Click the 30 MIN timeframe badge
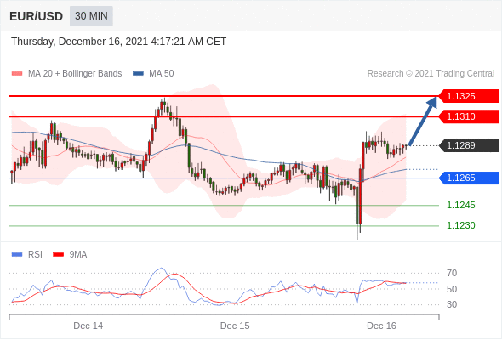The height and width of the screenshot is (340, 502). [x=91, y=16]
